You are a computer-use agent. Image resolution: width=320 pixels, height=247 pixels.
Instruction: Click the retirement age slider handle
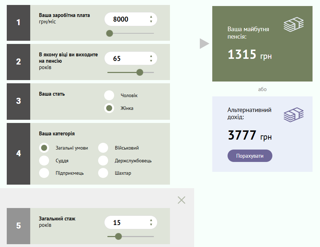[140, 72]
